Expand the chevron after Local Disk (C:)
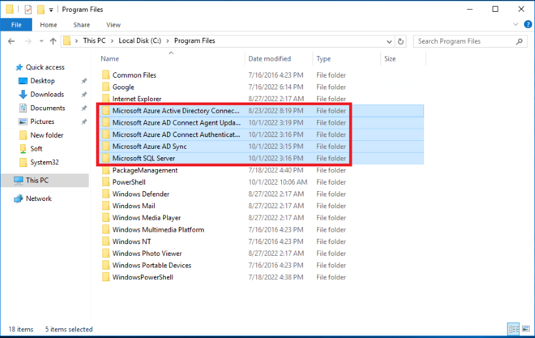Image resolution: width=535 pixels, height=338 pixels. click(x=168, y=41)
